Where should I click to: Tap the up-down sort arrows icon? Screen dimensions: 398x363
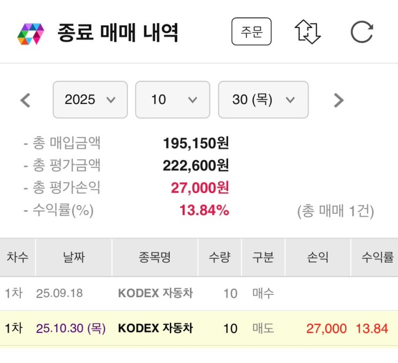coord(308,32)
